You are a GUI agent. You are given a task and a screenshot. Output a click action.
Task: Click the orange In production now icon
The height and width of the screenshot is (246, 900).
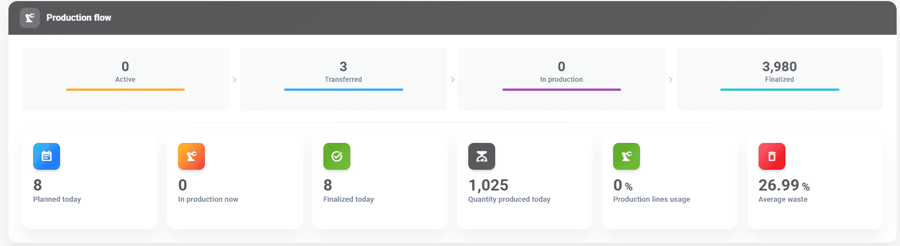(191, 156)
